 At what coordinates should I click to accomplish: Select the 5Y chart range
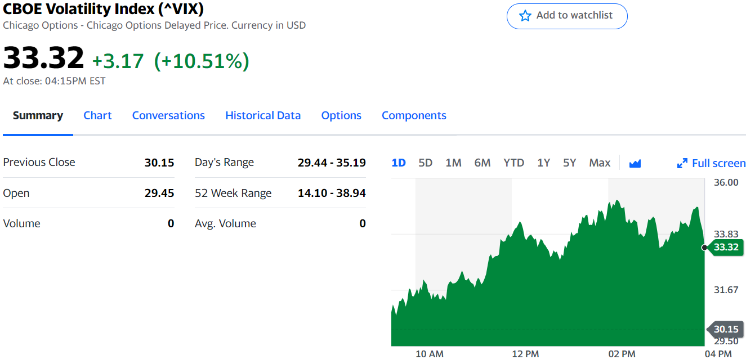pos(570,163)
